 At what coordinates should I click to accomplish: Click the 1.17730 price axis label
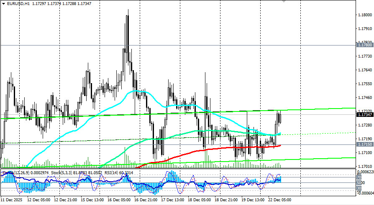[365, 56]
